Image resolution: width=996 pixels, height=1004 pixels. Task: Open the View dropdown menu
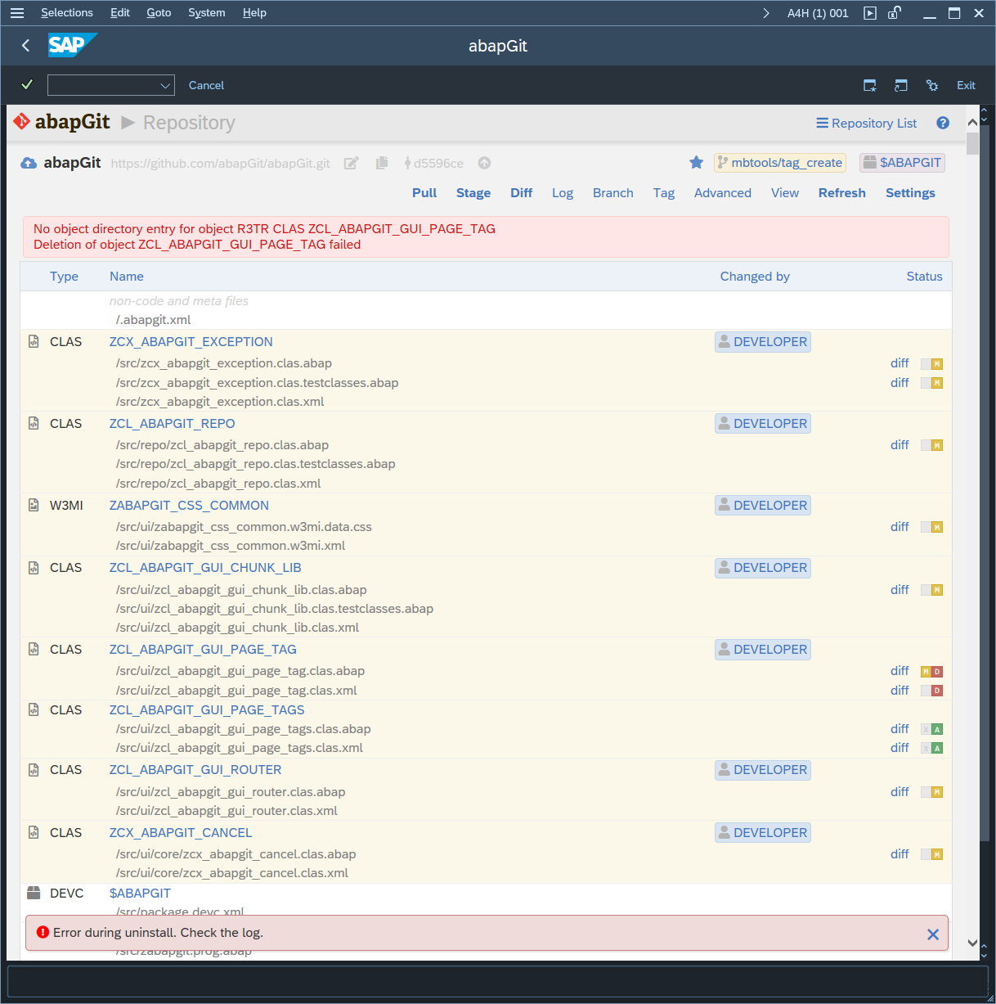[785, 193]
